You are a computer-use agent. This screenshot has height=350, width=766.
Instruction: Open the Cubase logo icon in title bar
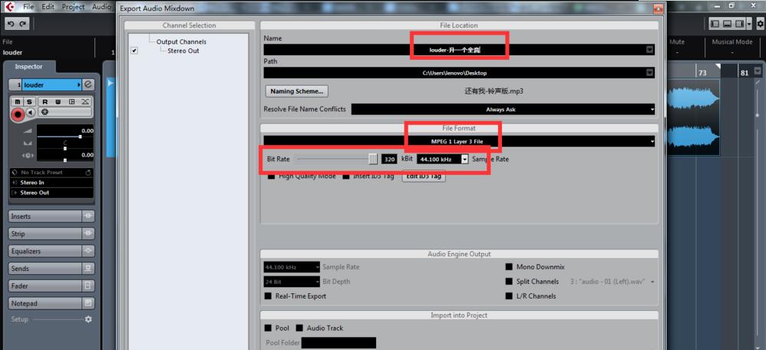click(x=10, y=8)
